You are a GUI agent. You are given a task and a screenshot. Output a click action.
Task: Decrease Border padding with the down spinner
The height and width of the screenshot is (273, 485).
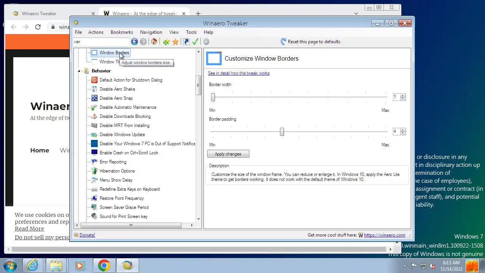(403, 133)
